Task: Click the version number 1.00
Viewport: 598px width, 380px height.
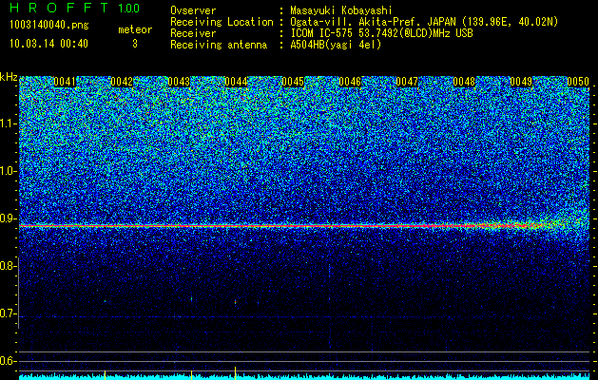Action: pyautogui.click(x=128, y=8)
